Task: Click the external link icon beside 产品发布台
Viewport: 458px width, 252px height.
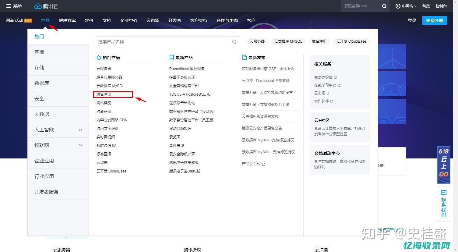Action: click(x=264, y=164)
